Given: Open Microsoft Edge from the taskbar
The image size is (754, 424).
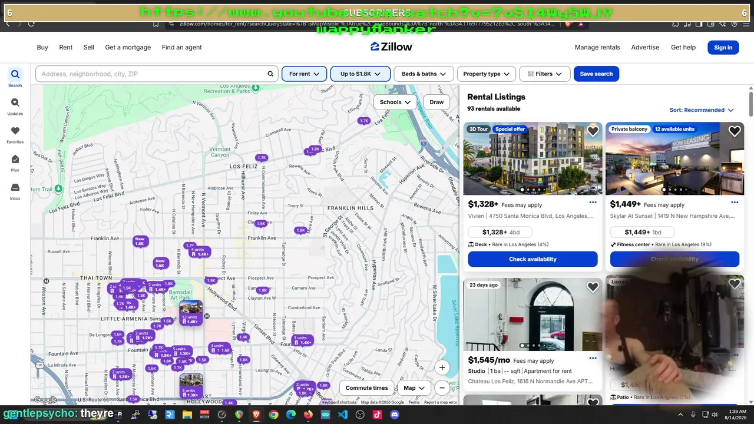Looking at the screenshot, I should (291, 415).
